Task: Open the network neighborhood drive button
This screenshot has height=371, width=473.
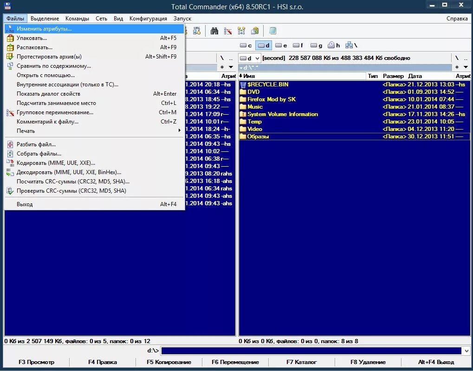Action: tap(351, 46)
